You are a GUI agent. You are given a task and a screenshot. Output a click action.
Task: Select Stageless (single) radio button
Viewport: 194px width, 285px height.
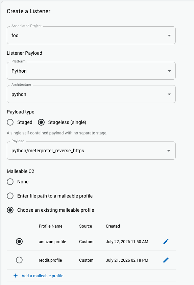[x=41, y=122]
